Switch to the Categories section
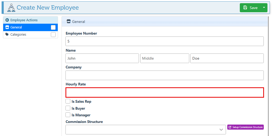 [x=18, y=35]
